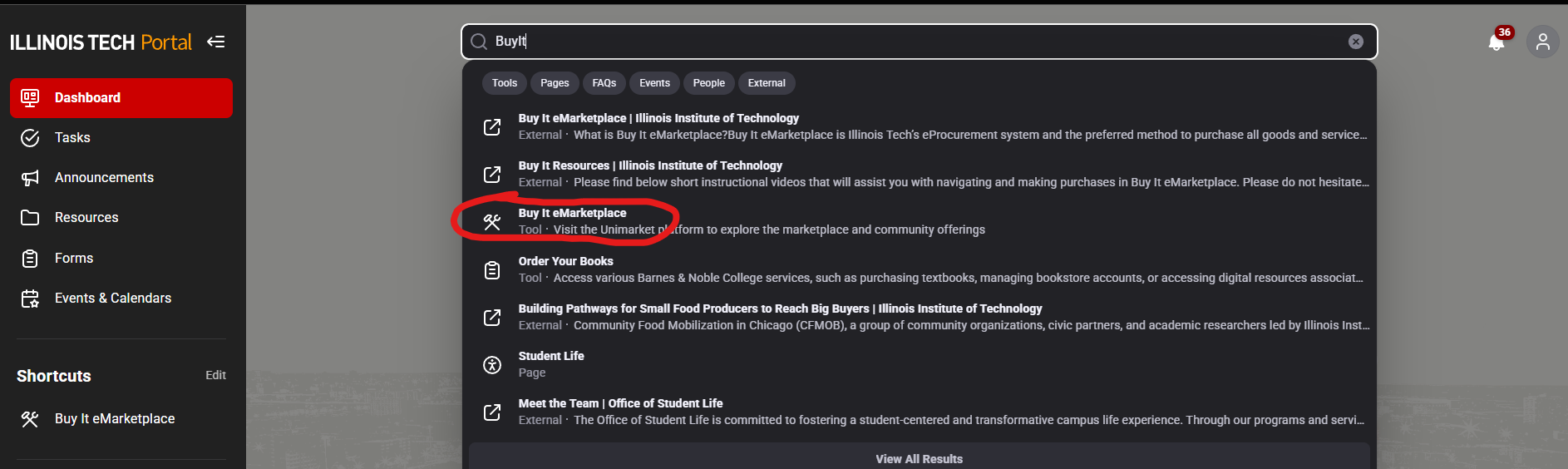This screenshot has height=469, width=1568.
Task: Go to Tasks in sidebar
Action: click(121, 138)
